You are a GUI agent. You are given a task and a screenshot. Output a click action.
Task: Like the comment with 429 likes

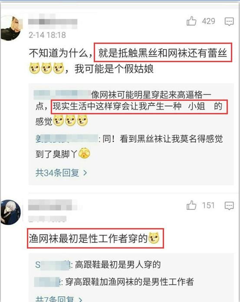[191, 21]
